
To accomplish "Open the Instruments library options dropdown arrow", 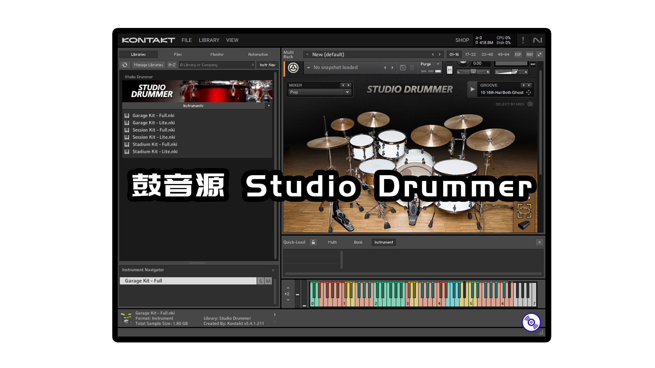I will pos(269,106).
